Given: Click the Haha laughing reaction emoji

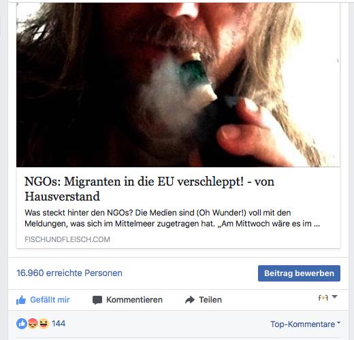Looking at the screenshot, I should pyautogui.click(x=44, y=324).
